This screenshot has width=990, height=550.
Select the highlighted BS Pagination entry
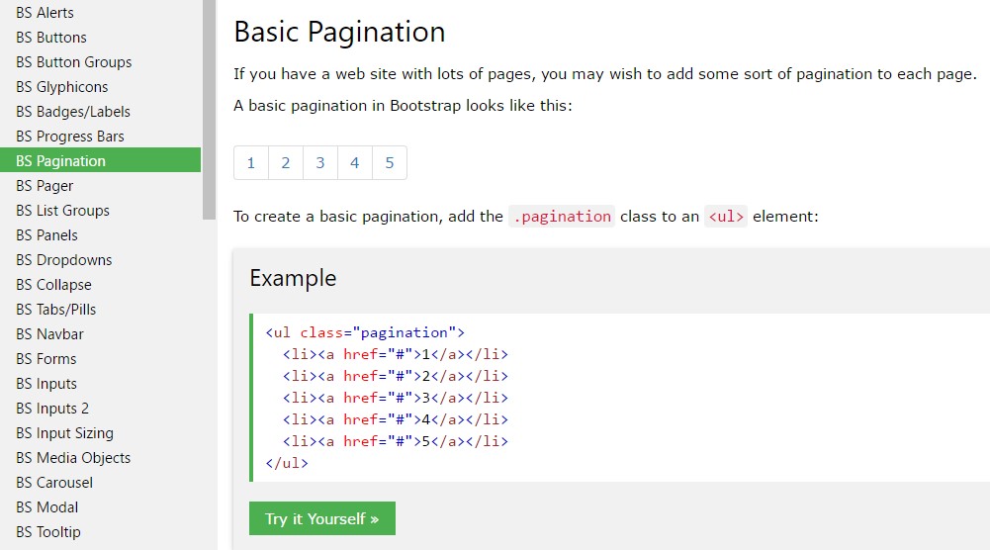pos(101,160)
